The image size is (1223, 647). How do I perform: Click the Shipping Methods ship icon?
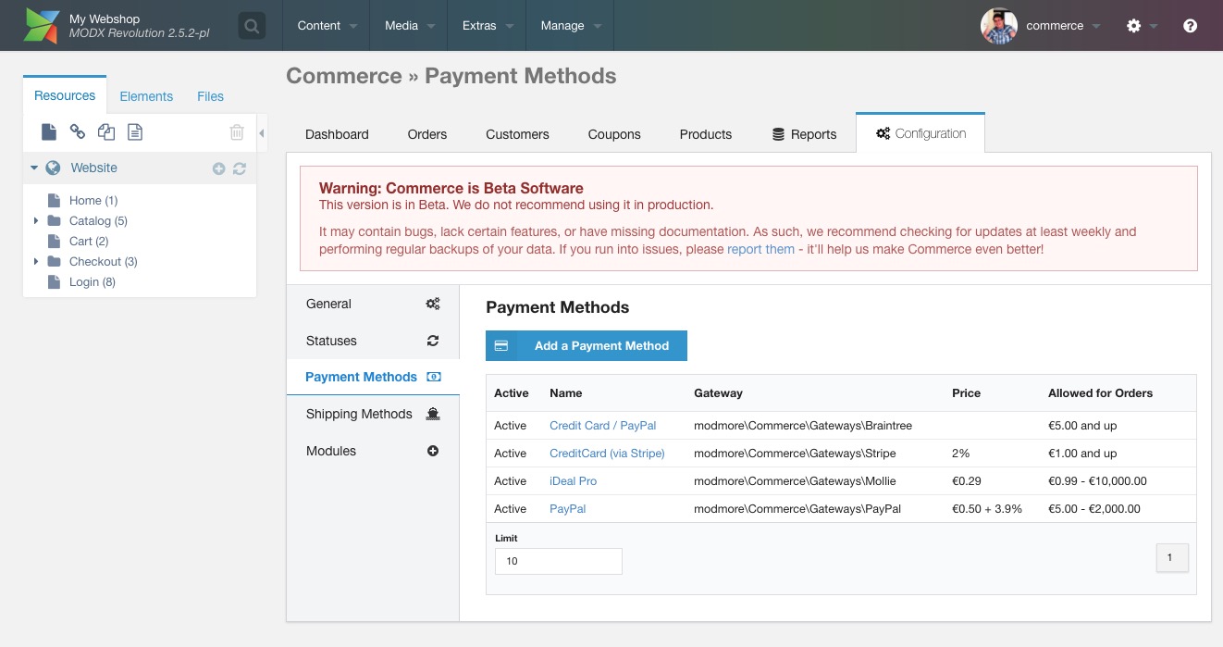tap(433, 414)
